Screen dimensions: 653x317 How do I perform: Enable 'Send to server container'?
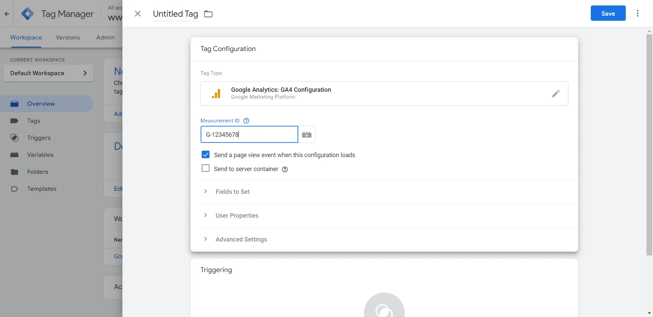206,168
